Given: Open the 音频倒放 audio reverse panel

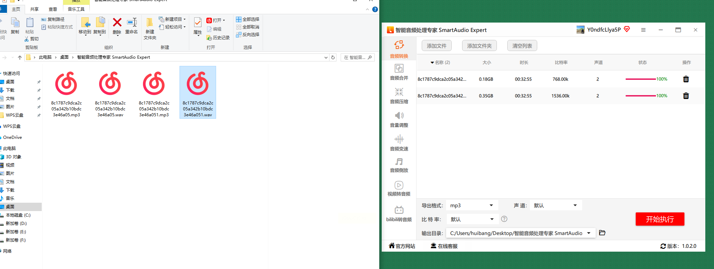Looking at the screenshot, I should pyautogui.click(x=399, y=165).
